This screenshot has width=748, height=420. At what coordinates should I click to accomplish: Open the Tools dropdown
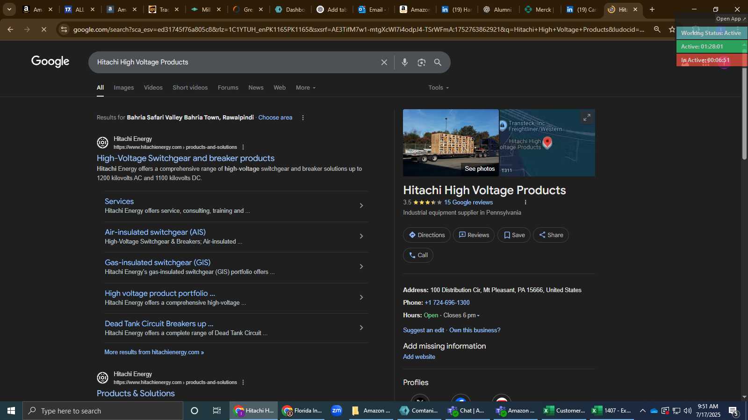tap(439, 88)
